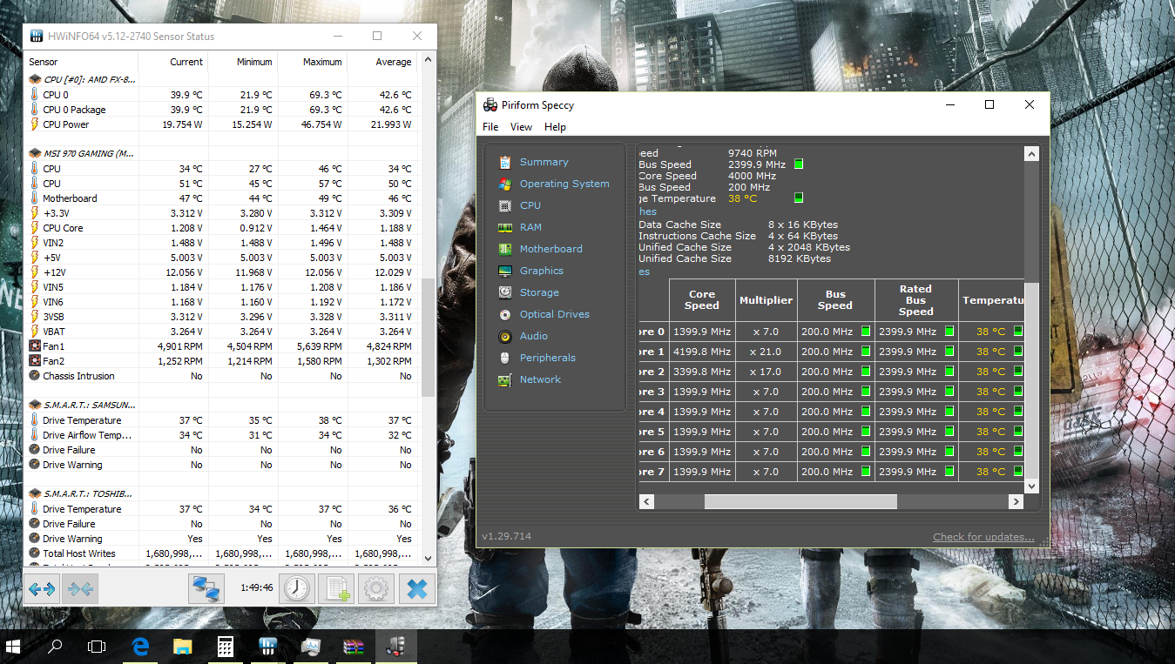Open Motherboard section in Speccy sidebar

tap(539, 249)
